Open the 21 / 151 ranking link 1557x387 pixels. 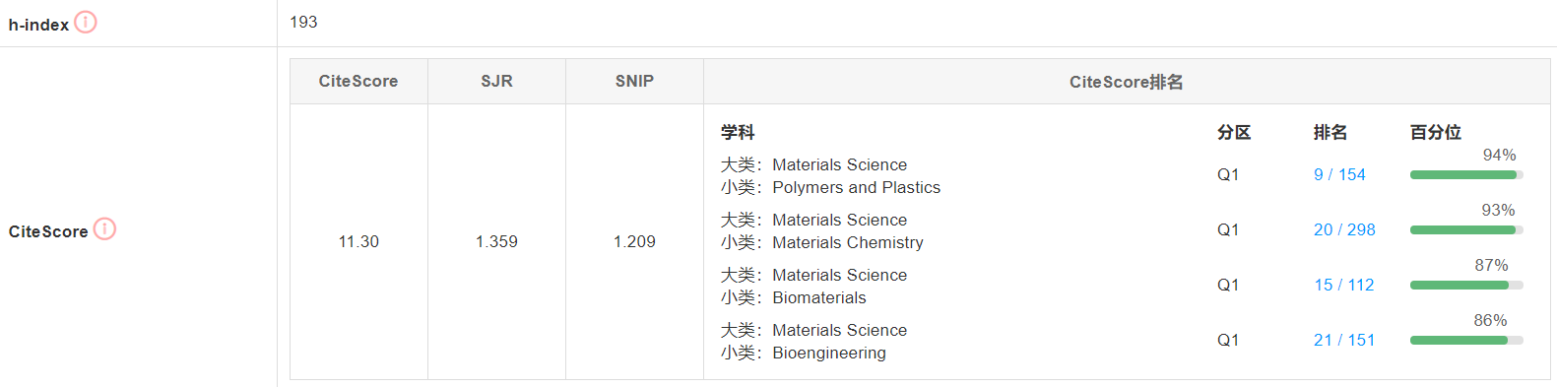pyautogui.click(x=1343, y=340)
